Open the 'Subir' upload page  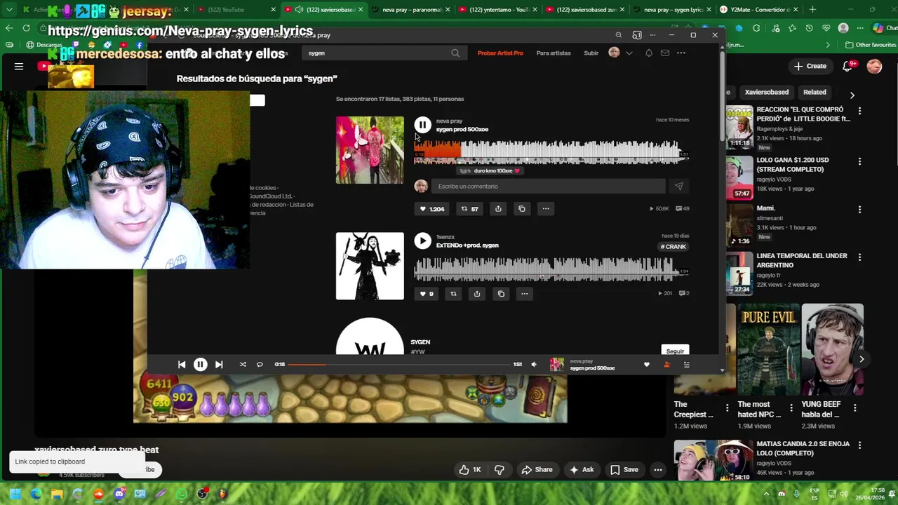(x=591, y=53)
